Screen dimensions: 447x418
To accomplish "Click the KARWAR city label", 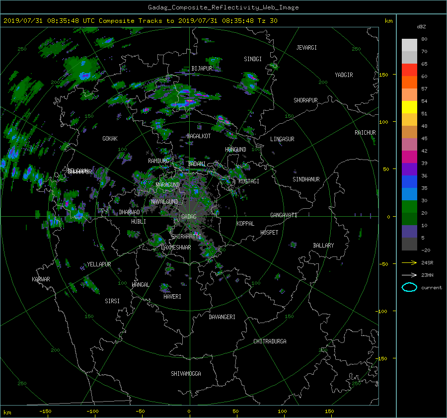I will click(x=41, y=279).
